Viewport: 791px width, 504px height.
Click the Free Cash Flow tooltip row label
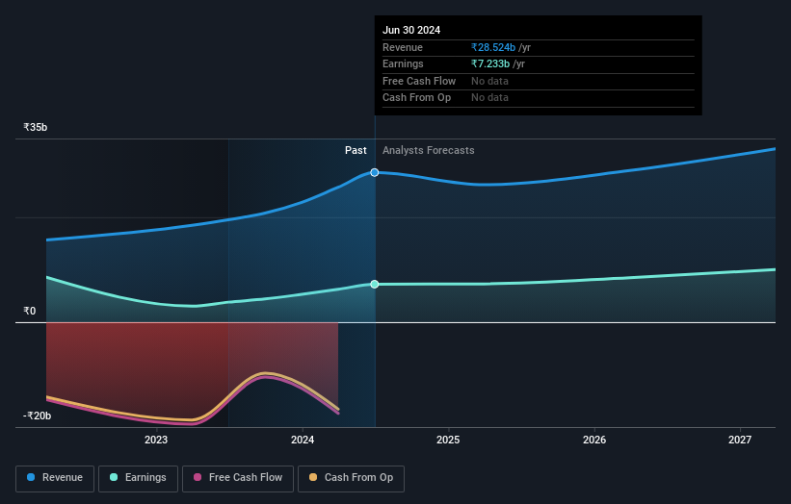[419, 81]
